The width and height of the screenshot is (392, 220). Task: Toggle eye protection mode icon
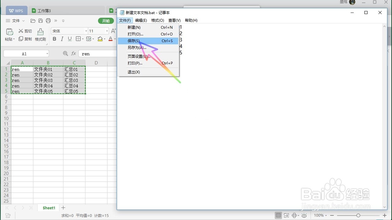tap(304, 215)
